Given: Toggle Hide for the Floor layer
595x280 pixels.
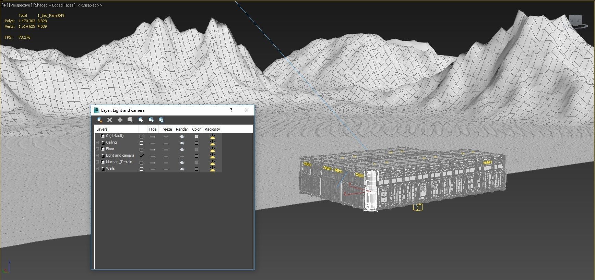Looking at the screenshot, I should tap(153, 150).
